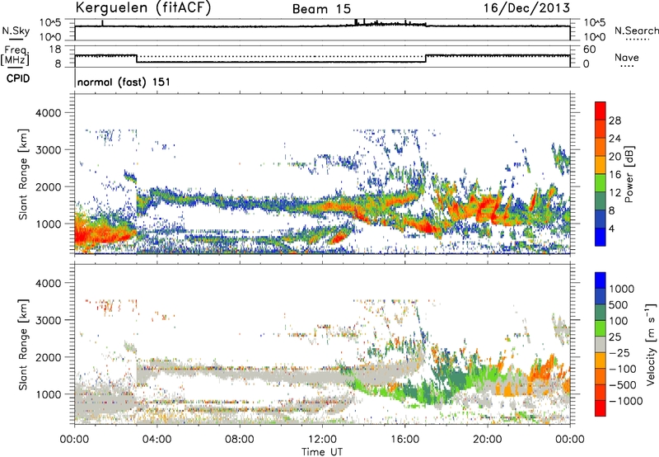Click the red top segment of power colorbar
659x457 pixels.
pos(601,111)
